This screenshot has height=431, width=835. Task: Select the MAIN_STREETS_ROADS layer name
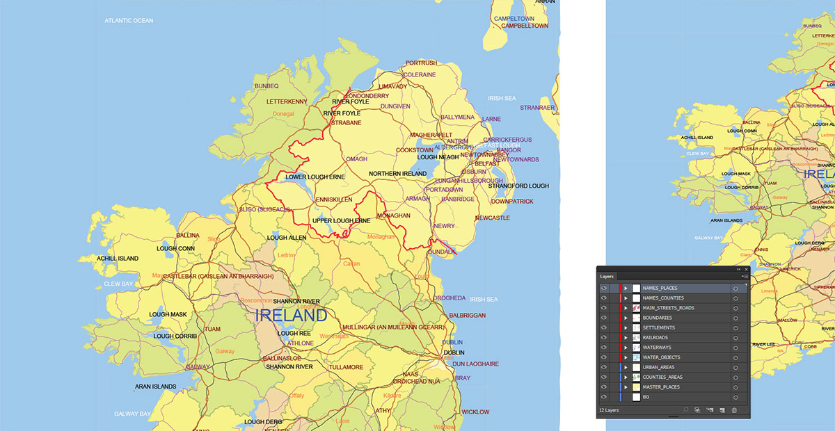tap(669, 308)
